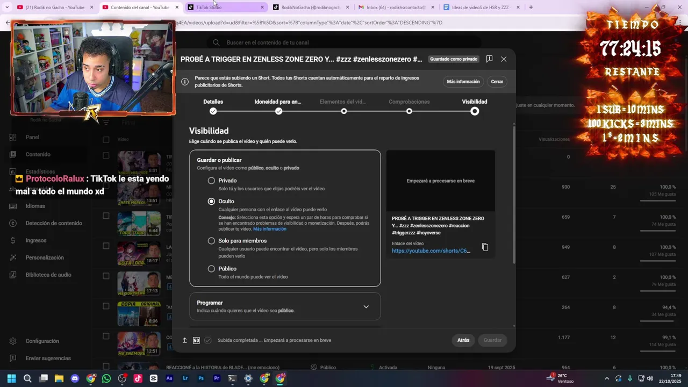Copy the video link with the copy icon
This screenshot has width=688, height=387.
click(485, 247)
